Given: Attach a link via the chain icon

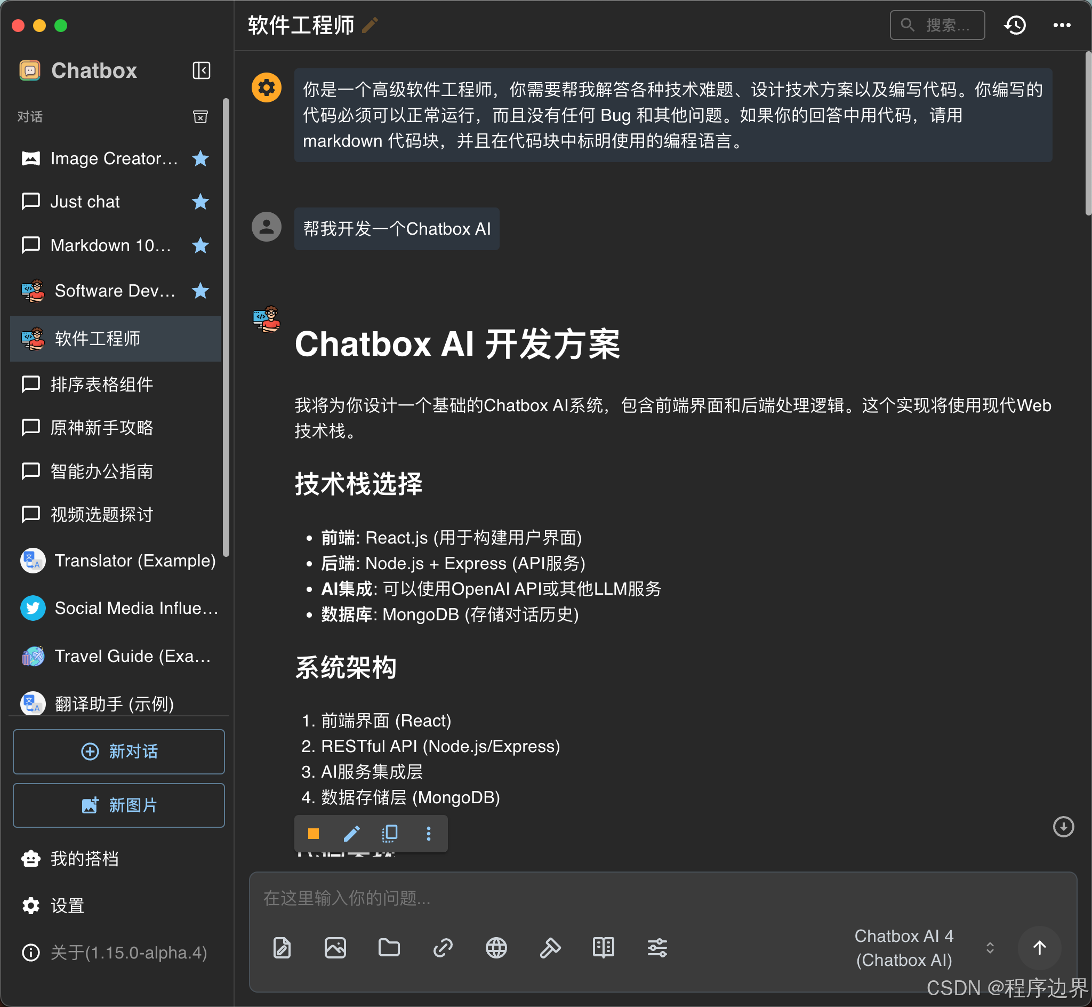Looking at the screenshot, I should 443,948.
